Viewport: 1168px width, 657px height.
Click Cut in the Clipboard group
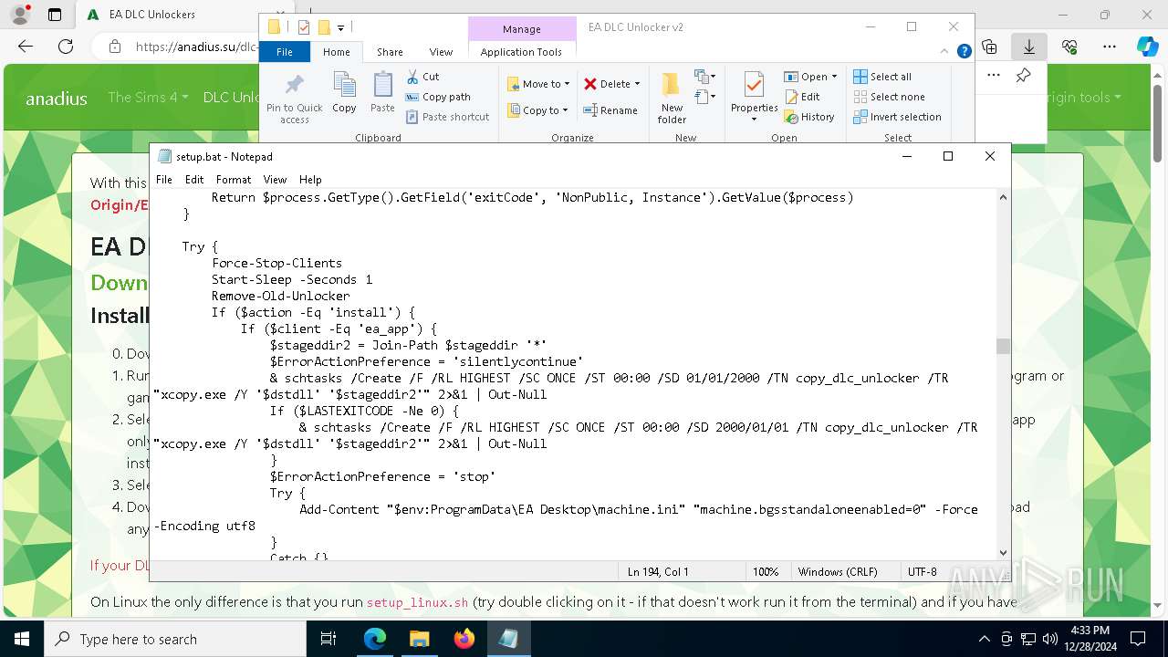422,77
